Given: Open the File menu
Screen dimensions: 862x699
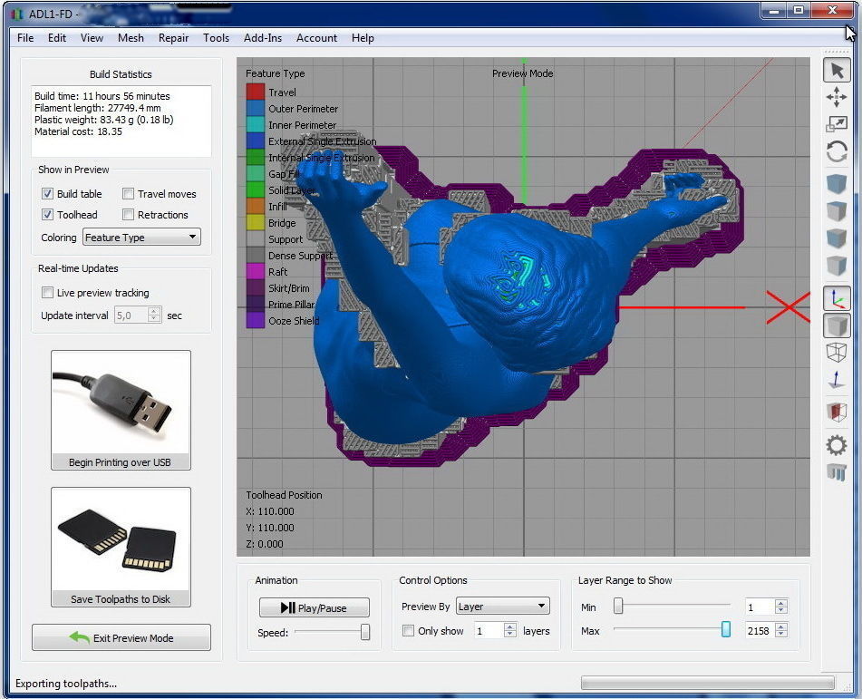Looking at the screenshot, I should pos(25,38).
